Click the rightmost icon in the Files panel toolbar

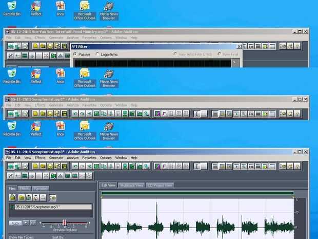(53, 197)
